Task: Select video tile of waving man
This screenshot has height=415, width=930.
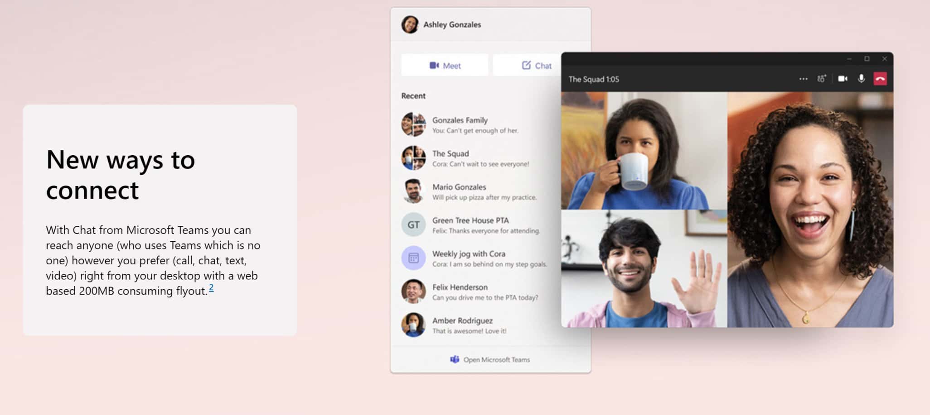Action: (644, 269)
